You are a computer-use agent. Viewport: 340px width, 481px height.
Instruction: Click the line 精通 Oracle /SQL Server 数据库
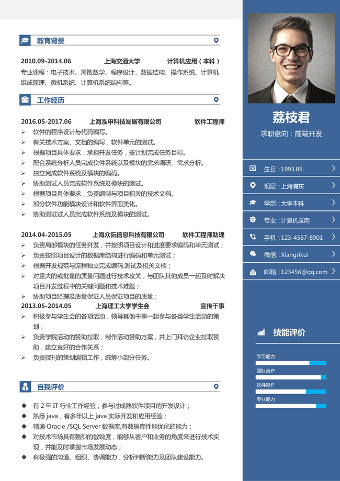(112, 427)
